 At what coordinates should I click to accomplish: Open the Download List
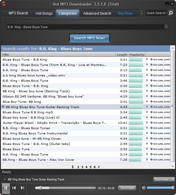pyautogui.click(x=164, y=179)
